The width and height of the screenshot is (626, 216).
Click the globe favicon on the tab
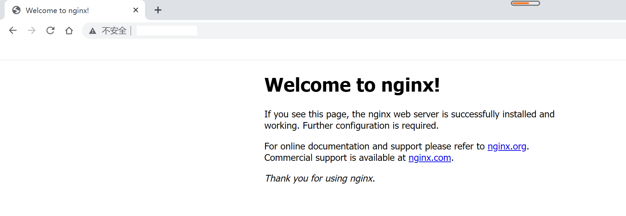[x=16, y=10]
